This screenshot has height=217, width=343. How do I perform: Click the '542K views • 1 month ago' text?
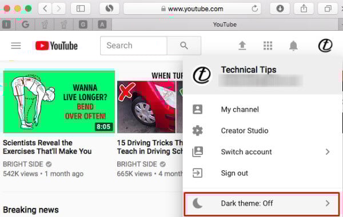pos(43,174)
